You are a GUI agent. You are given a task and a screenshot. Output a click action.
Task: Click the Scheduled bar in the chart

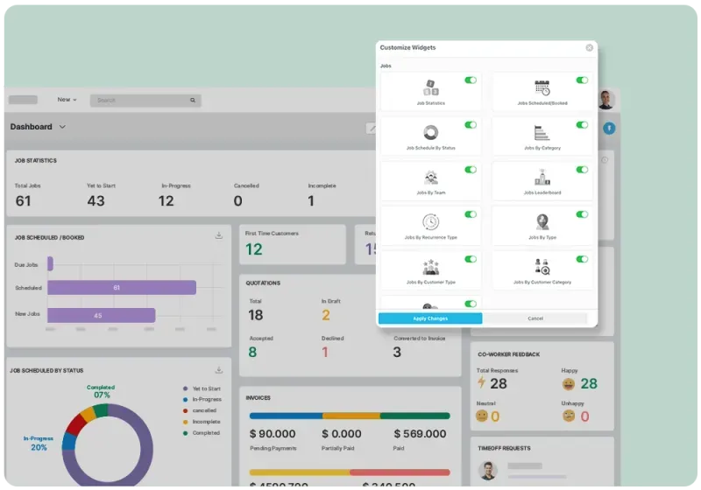[x=121, y=288]
